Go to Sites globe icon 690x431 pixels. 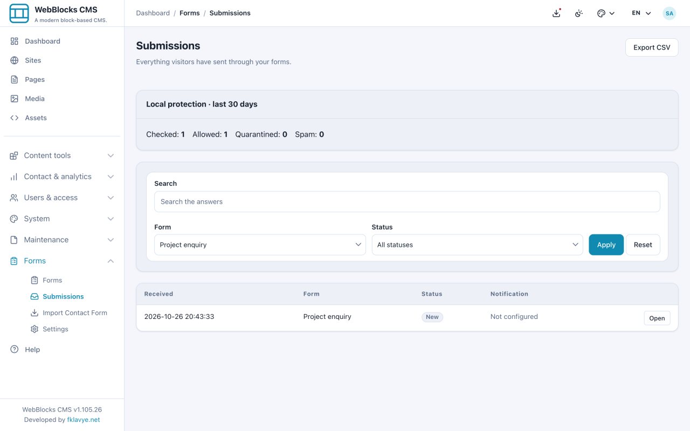pos(15,60)
